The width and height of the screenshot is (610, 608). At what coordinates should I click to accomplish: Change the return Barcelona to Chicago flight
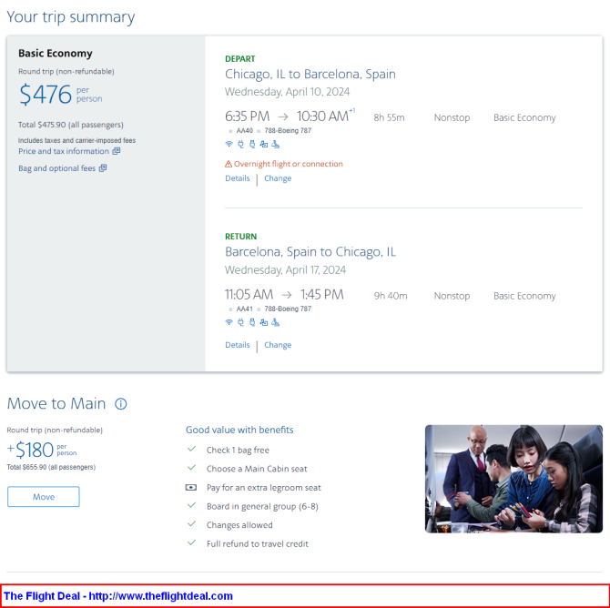coord(278,346)
